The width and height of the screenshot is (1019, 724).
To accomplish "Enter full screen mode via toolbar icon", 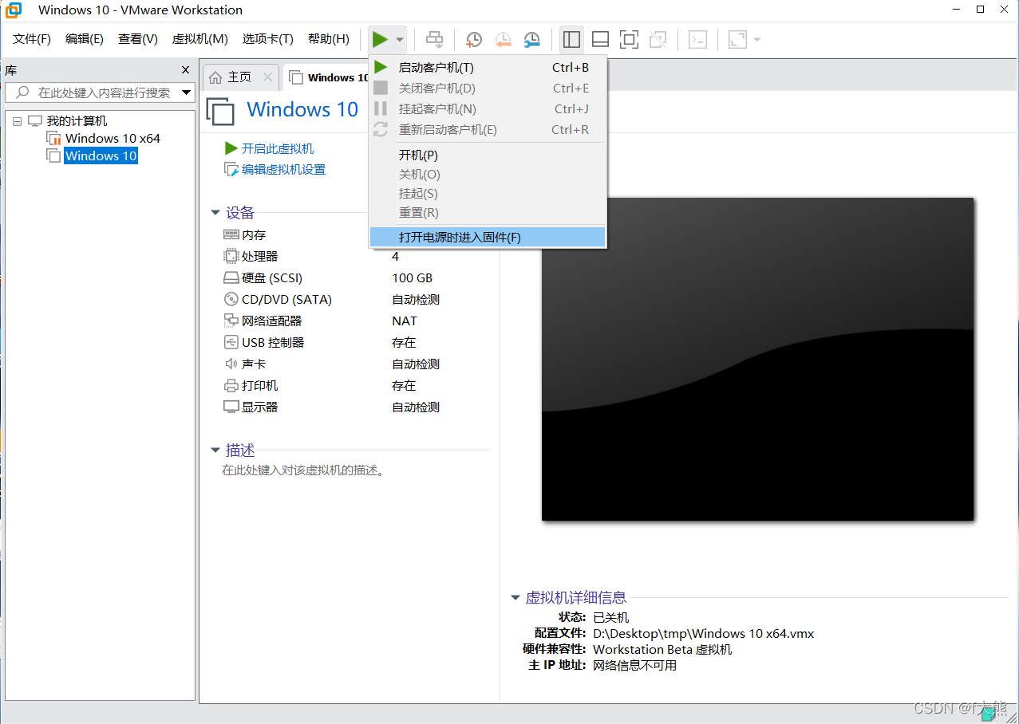I will [629, 39].
